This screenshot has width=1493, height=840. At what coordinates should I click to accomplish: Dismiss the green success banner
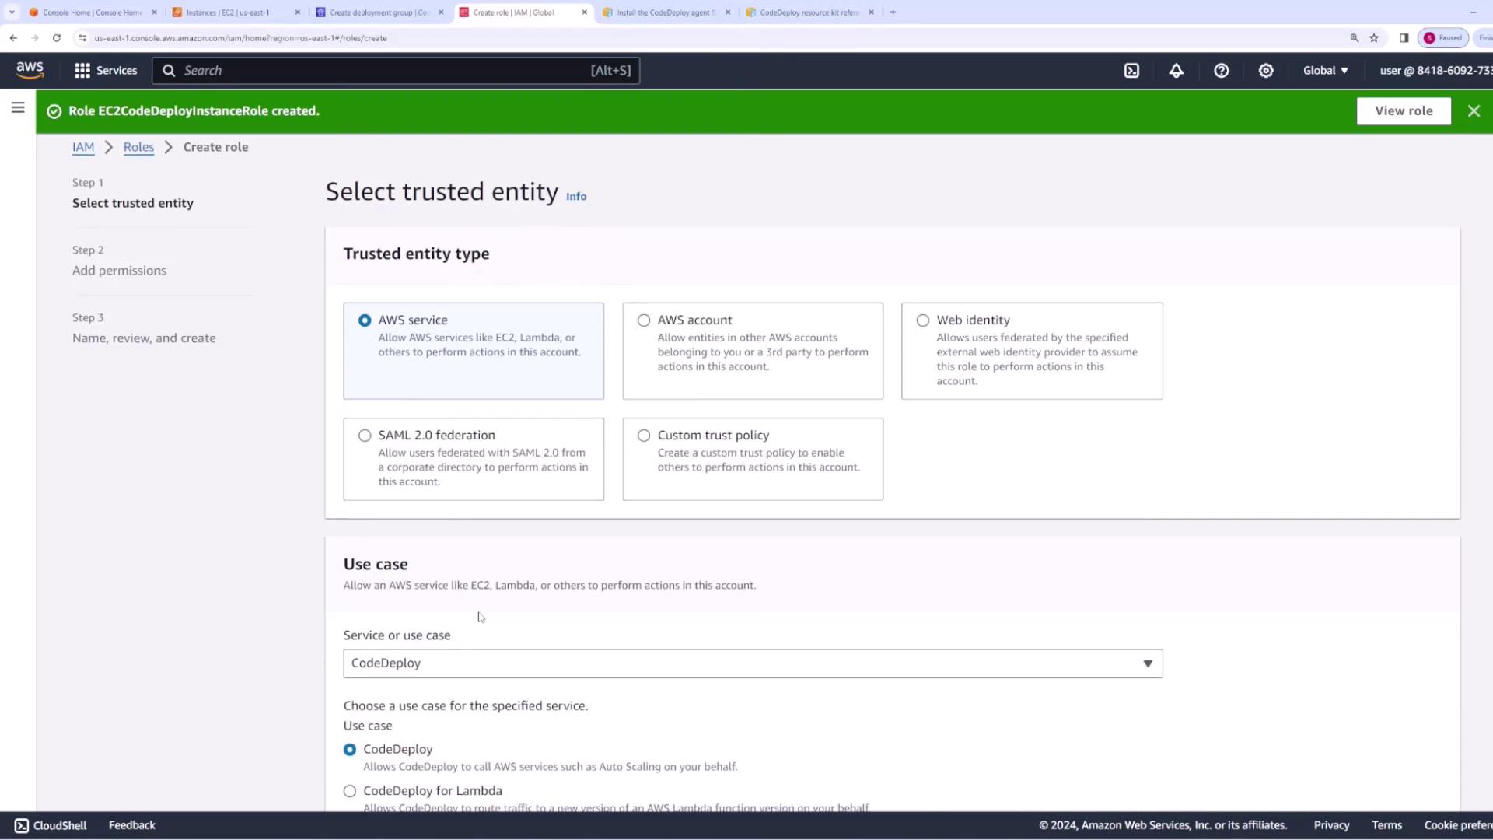(1474, 111)
